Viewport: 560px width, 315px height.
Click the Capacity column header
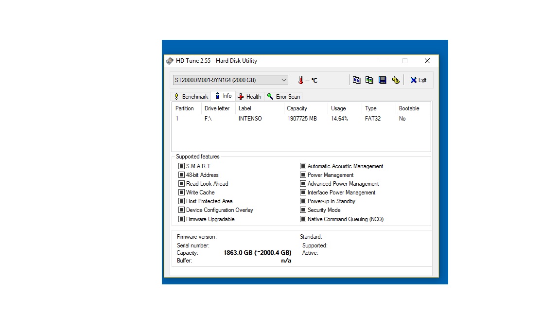[297, 108]
